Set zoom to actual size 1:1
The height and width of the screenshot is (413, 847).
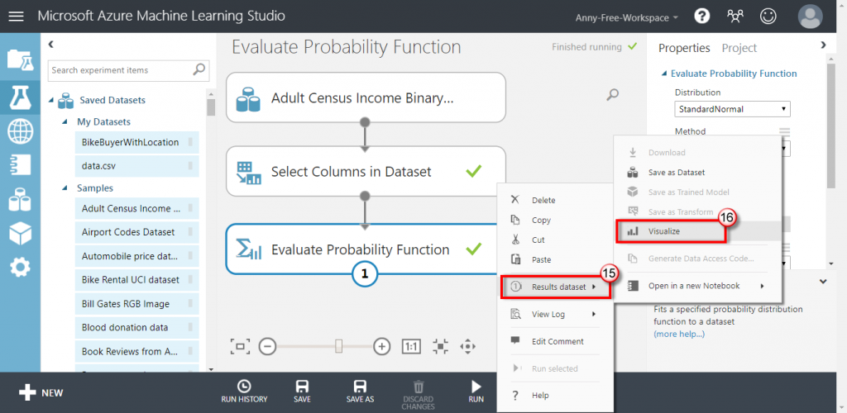[411, 346]
